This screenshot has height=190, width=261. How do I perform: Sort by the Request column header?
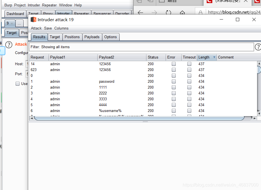point(39,57)
